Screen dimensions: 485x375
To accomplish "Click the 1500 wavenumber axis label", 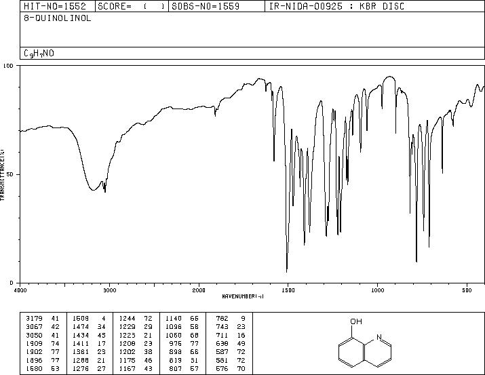I will 288,290.
